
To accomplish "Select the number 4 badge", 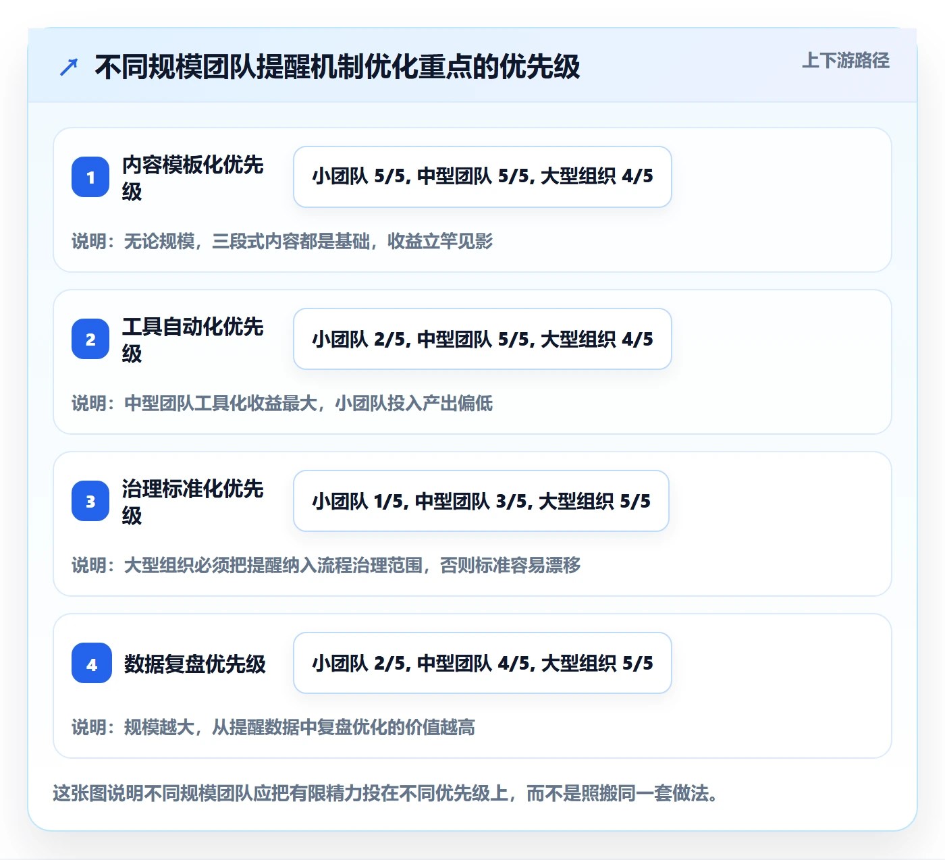I will click(x=92, y=663).
